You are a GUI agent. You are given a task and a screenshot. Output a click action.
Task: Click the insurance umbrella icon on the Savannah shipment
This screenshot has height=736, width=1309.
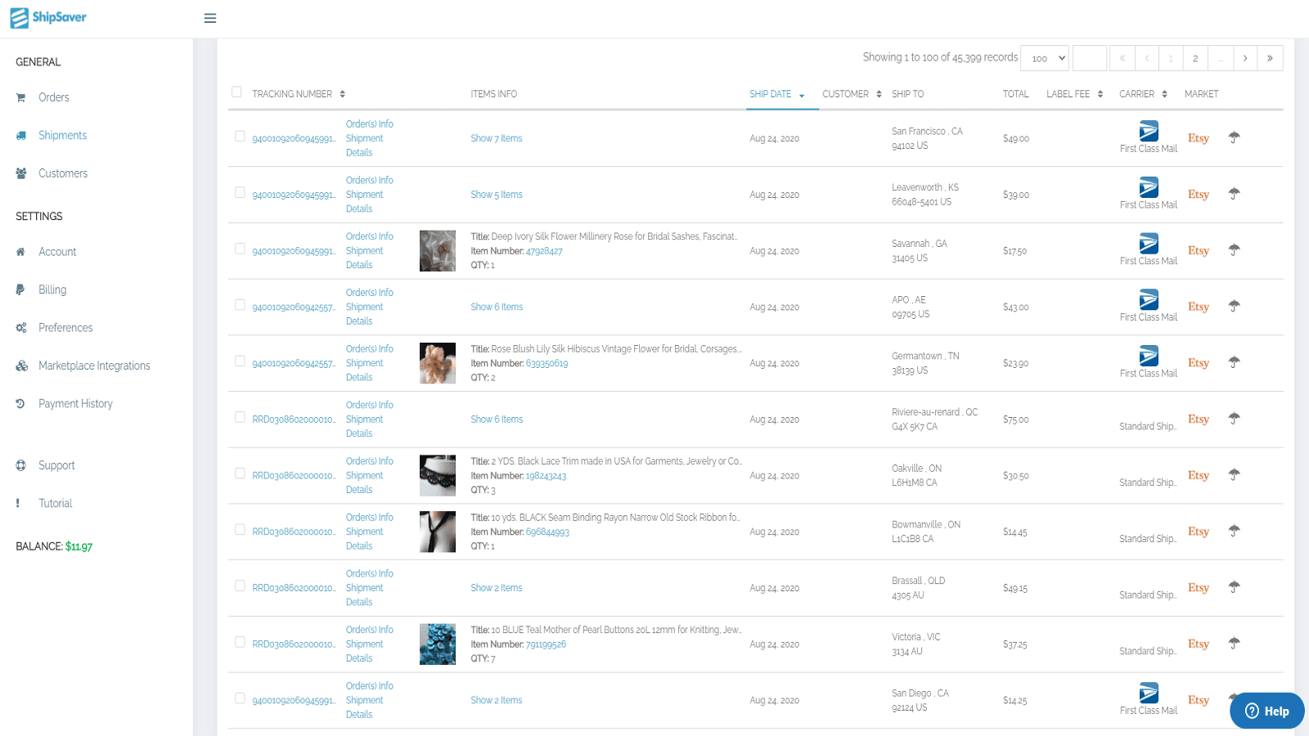(1235, 250)
